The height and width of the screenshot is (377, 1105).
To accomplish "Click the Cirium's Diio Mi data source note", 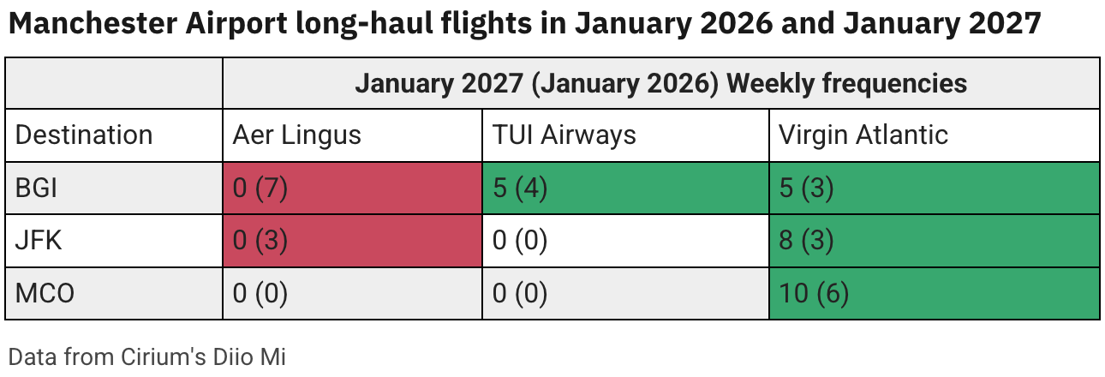I will 146,356.
